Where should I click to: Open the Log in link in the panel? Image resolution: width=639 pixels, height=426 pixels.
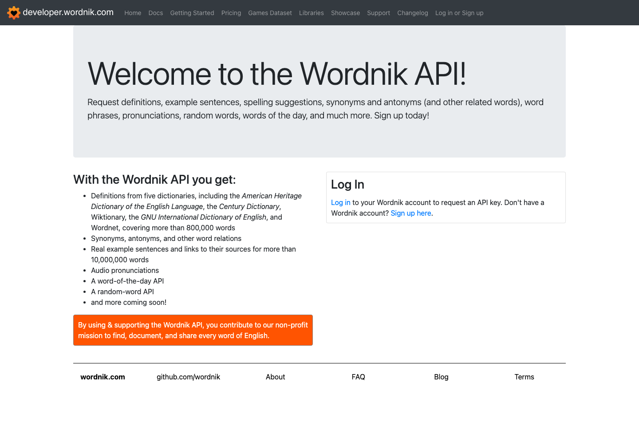(x=340, y=202)
